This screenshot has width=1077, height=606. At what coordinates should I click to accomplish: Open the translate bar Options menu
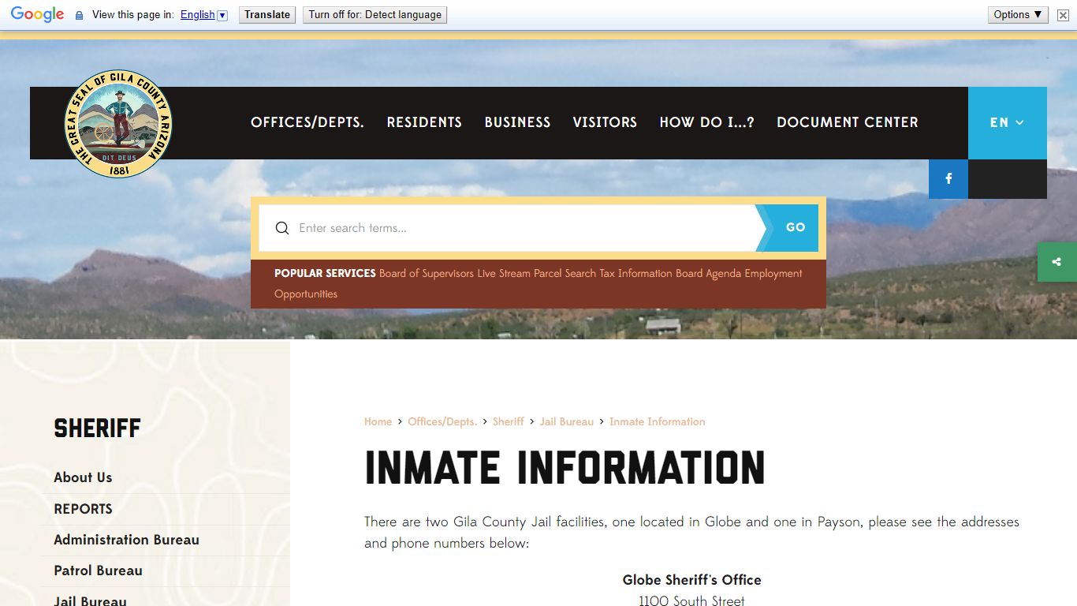click(1018, 15)
